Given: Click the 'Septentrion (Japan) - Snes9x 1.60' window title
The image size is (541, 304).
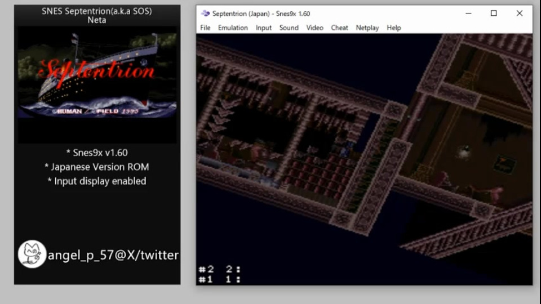Looking at the screenshot, I should point(261,14).
